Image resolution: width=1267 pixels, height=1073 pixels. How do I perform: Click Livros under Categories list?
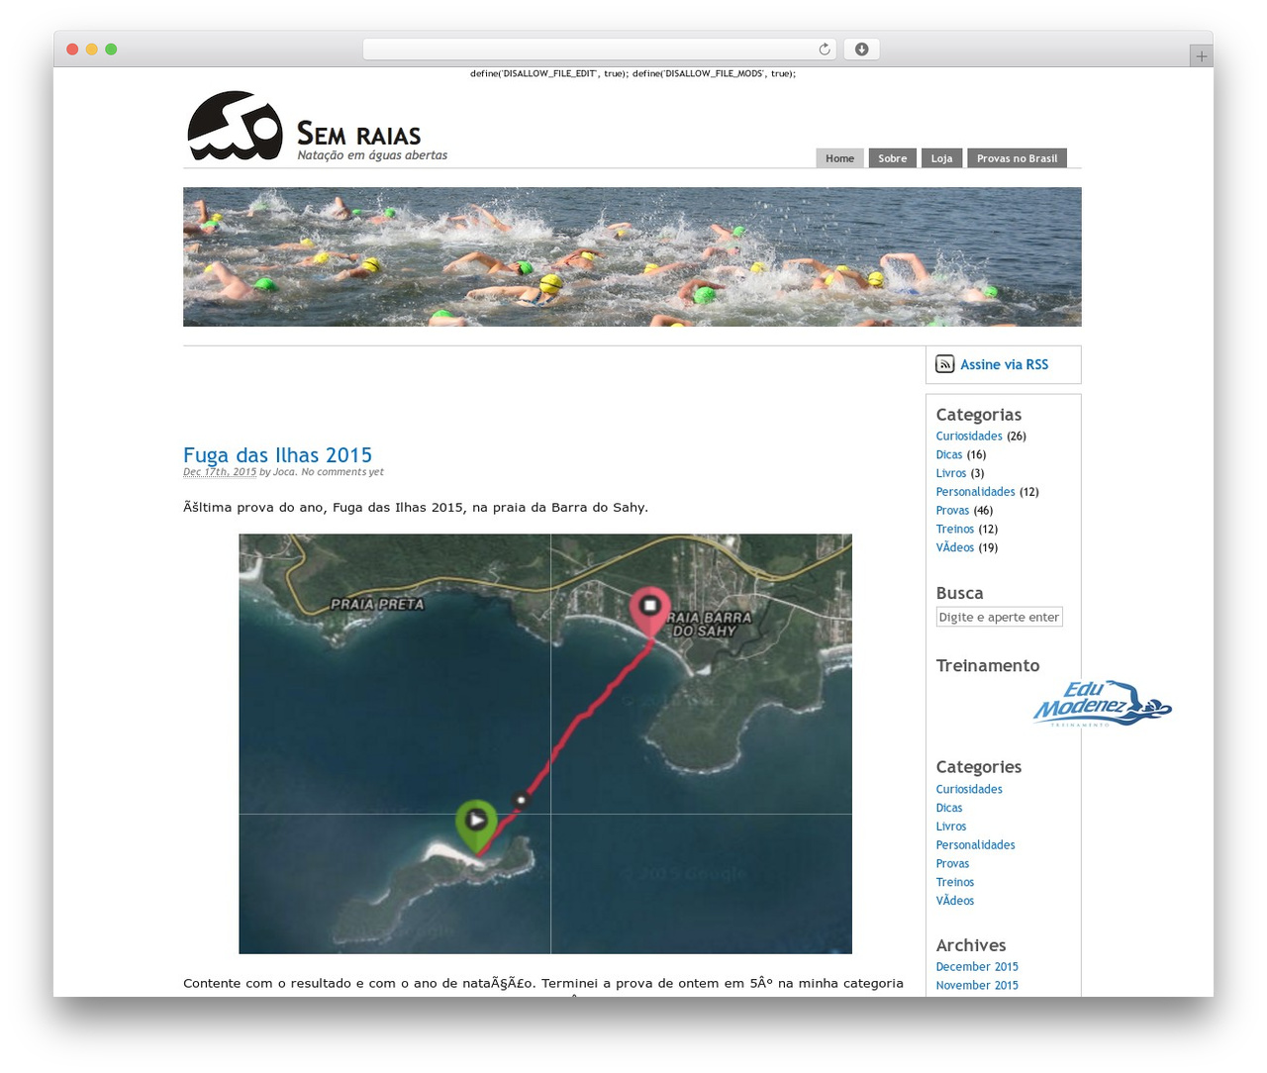tap(951, 827)
